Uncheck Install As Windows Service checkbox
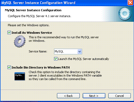The image size is (134, 102). pos(9,33)
